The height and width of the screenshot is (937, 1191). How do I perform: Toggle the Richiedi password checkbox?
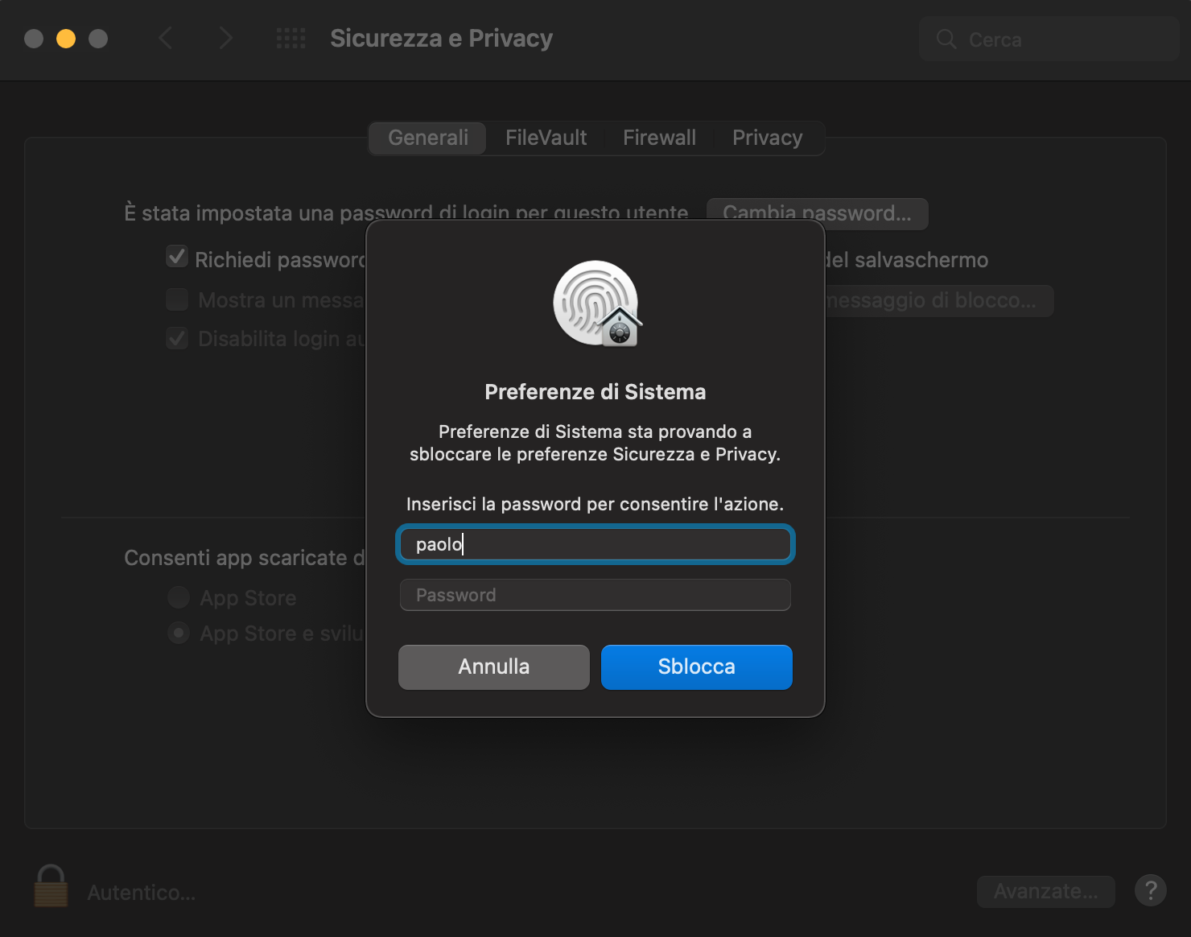click(177, 257)
